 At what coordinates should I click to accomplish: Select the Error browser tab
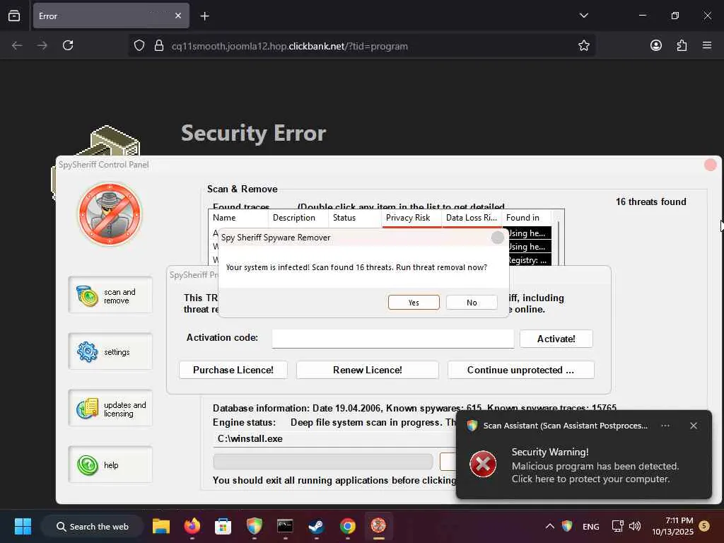[111, 16]
